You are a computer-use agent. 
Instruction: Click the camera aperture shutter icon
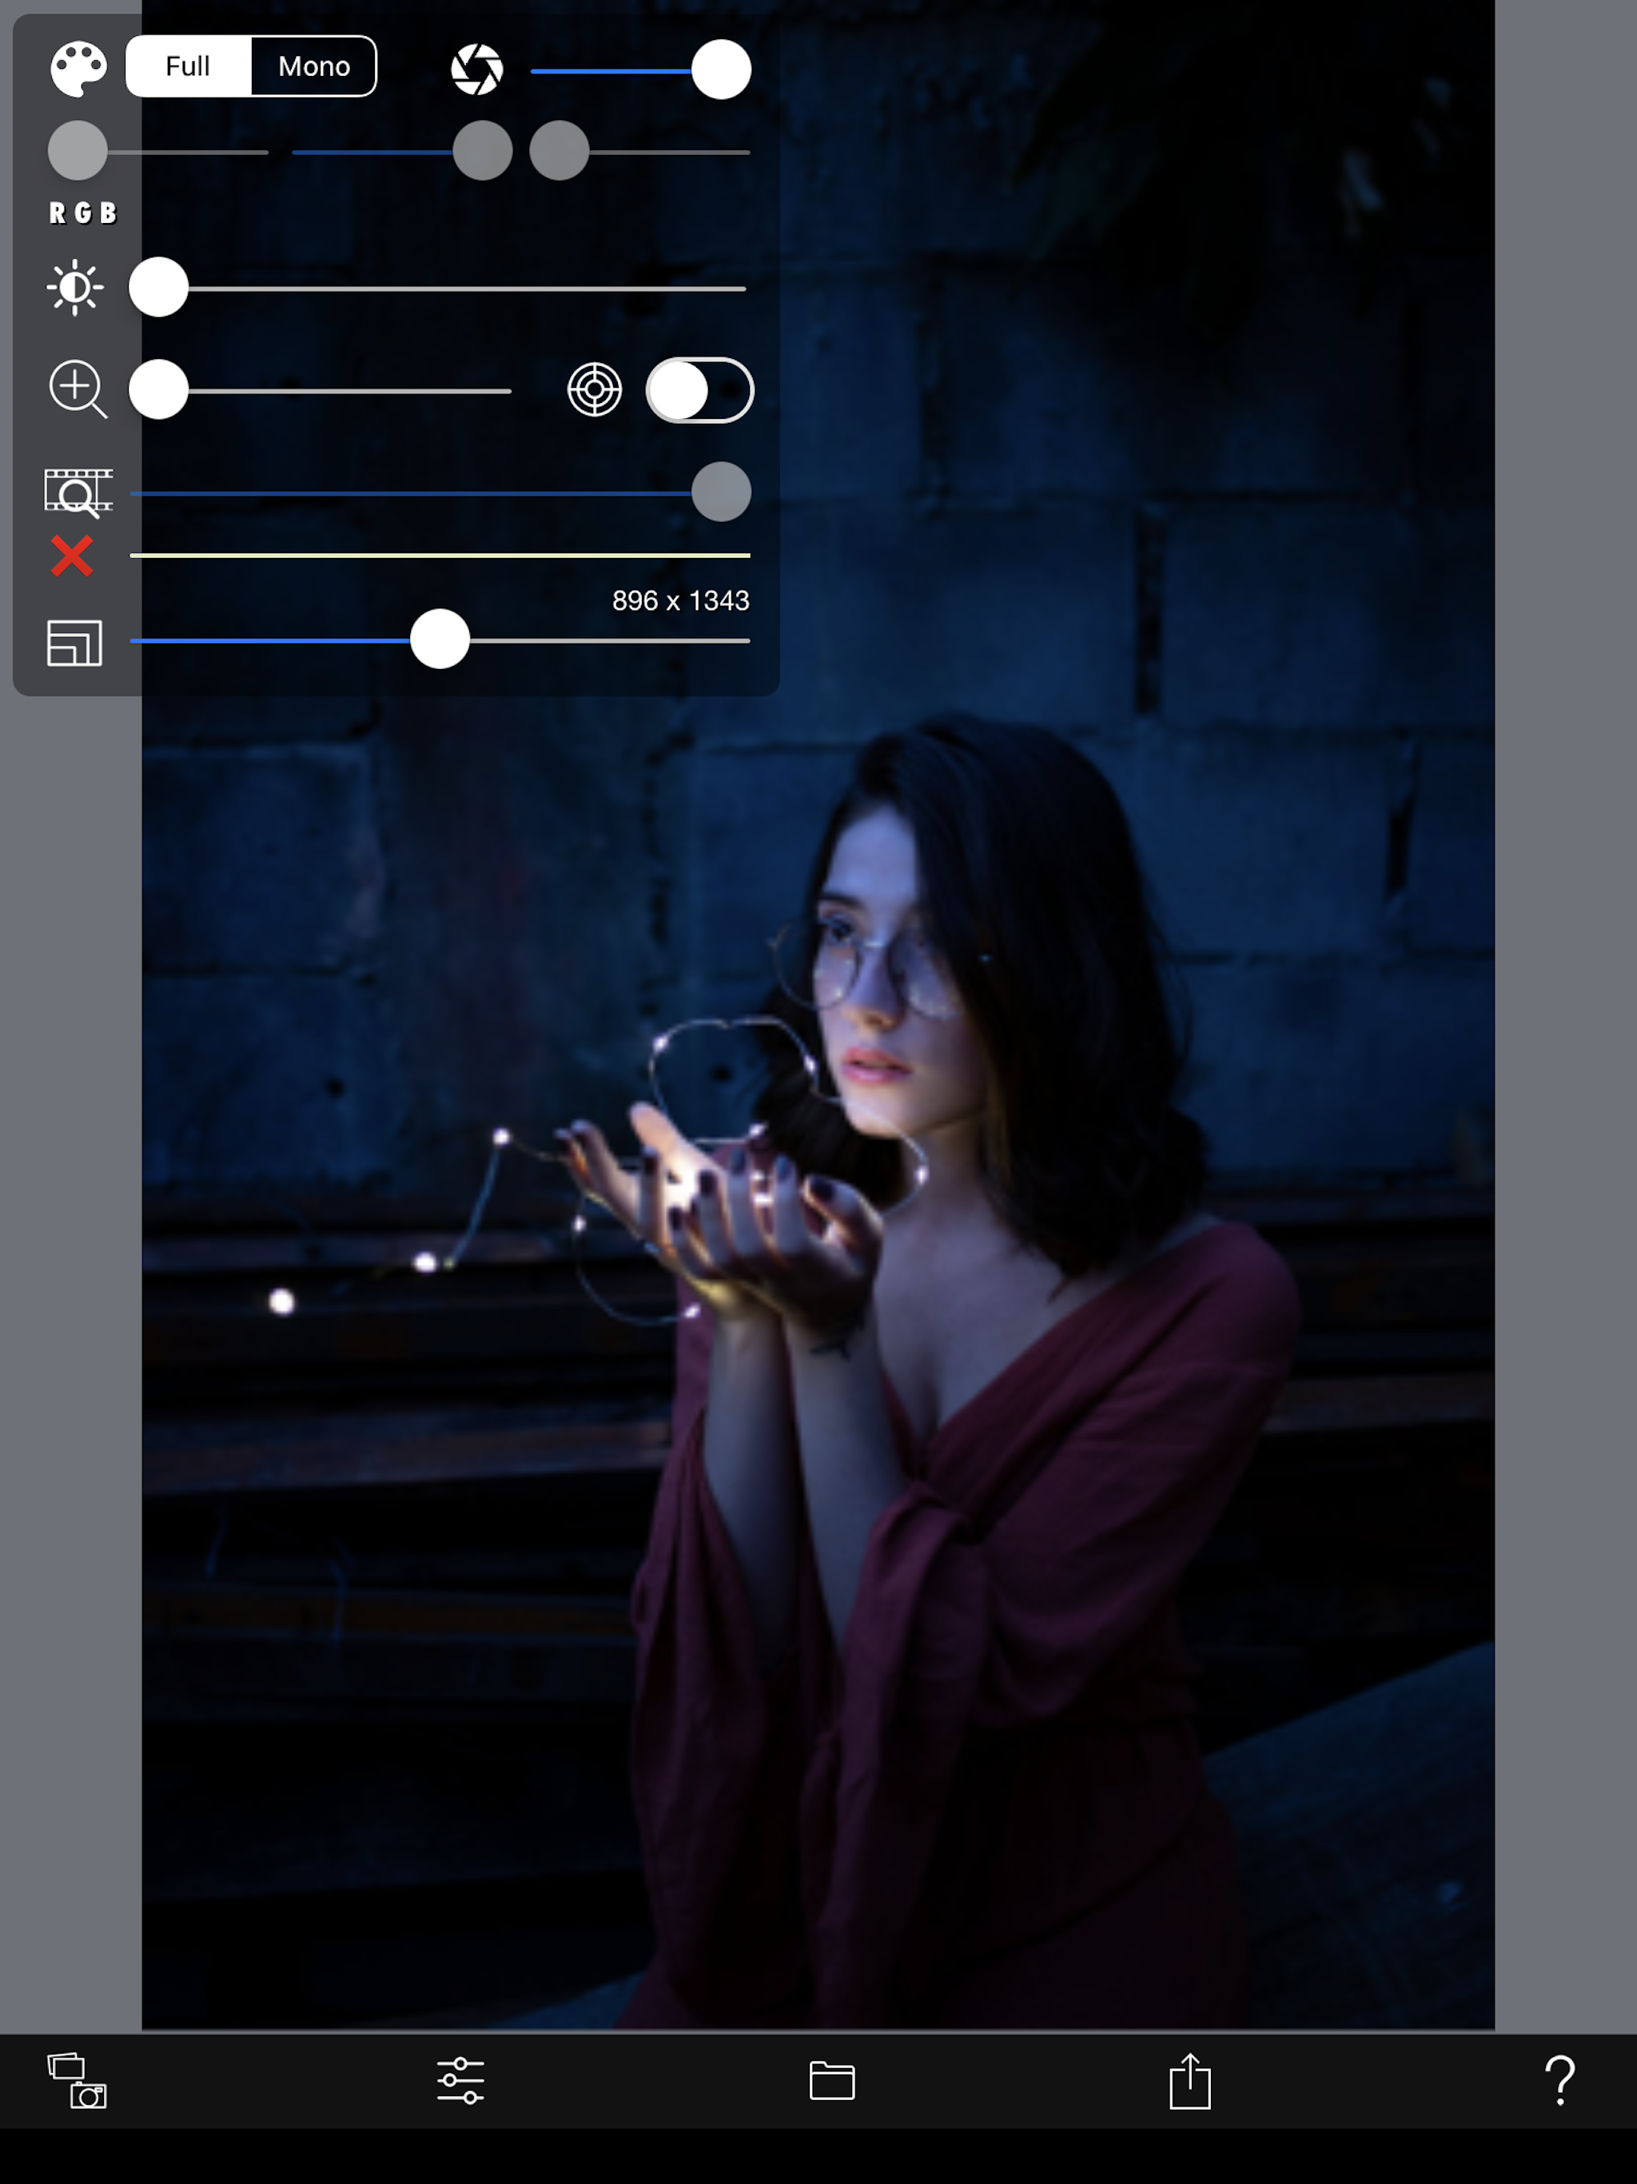click(477, 69)
